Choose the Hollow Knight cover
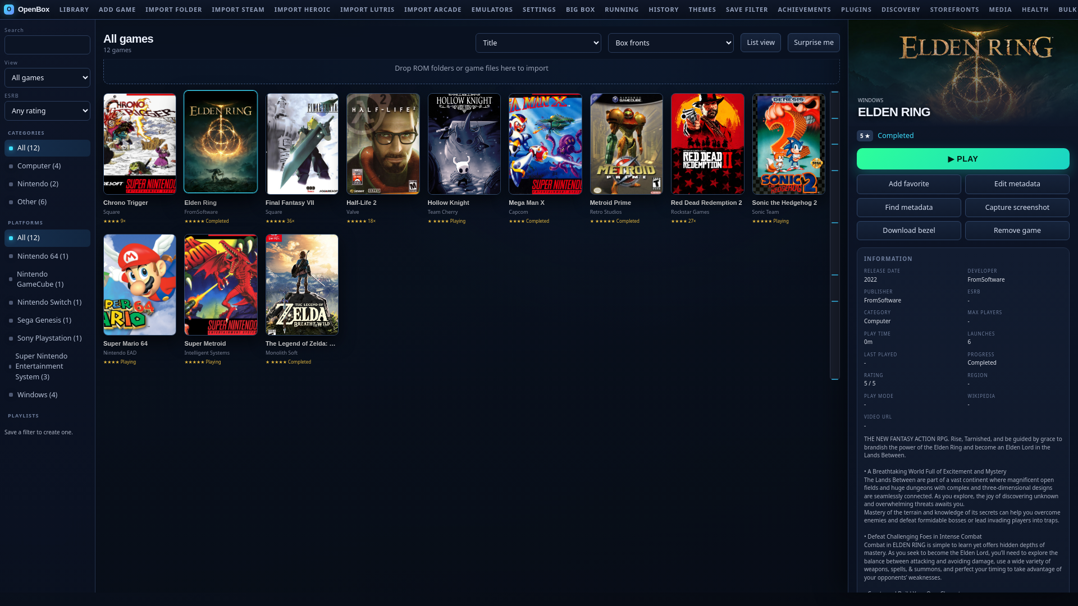The height and width of the screenshot is (606, 1078). 464,144
